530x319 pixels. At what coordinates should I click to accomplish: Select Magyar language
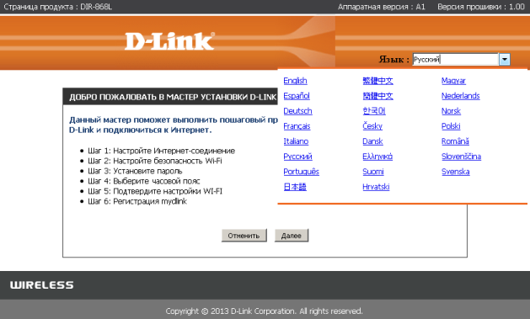tap(453, 81)
